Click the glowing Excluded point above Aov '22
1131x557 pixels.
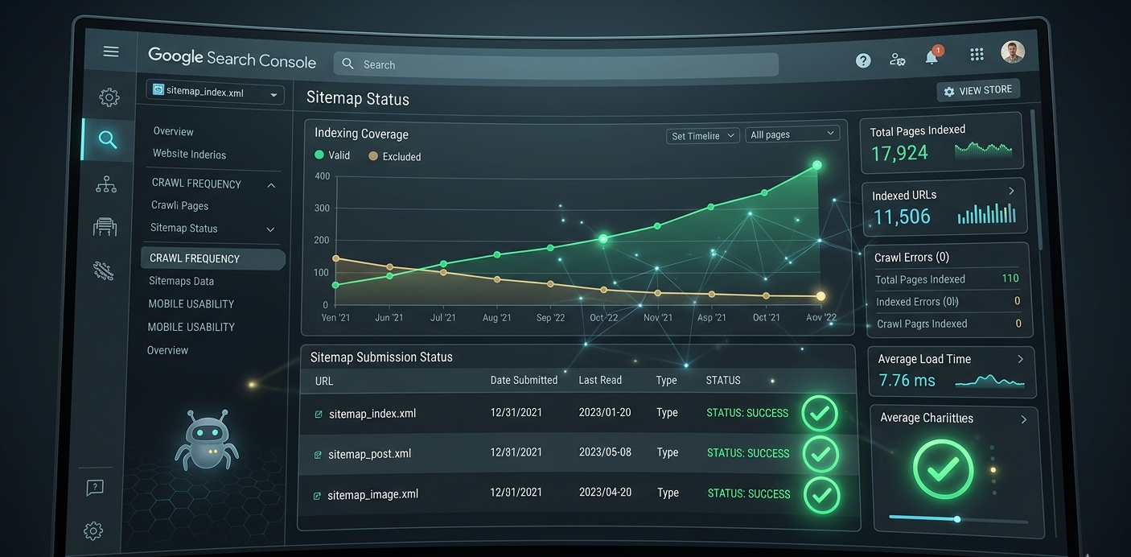click(820, 296)
